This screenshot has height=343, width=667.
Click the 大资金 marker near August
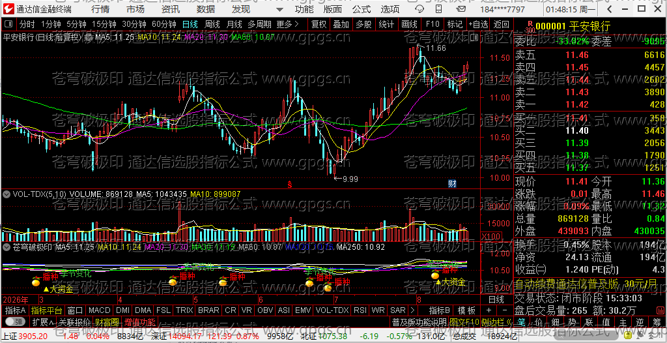450,282
